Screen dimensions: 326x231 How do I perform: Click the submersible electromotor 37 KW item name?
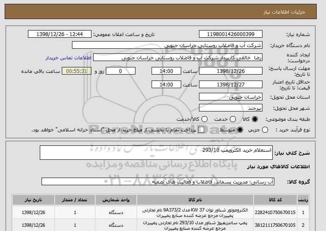coord(195,213)
